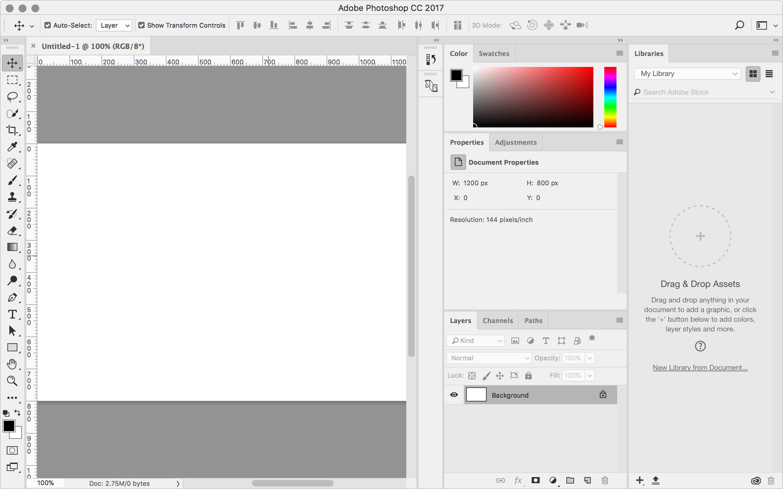Switch to the Paths tab

(533, 320)
